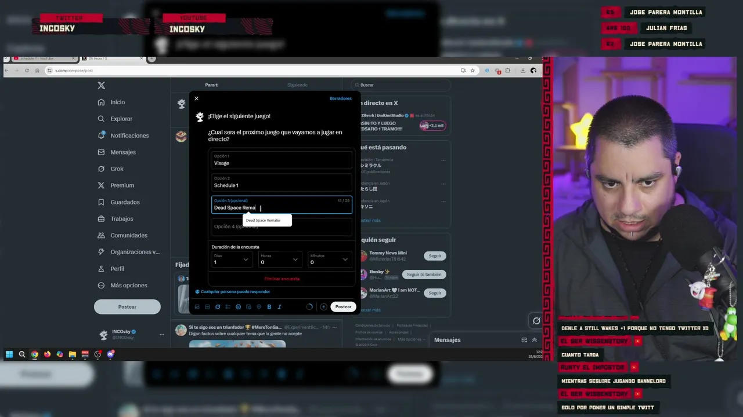Expand the Horas duration dropdown
Image resolution: width=743 pixels, height=417 pixels.
(279, 259)
